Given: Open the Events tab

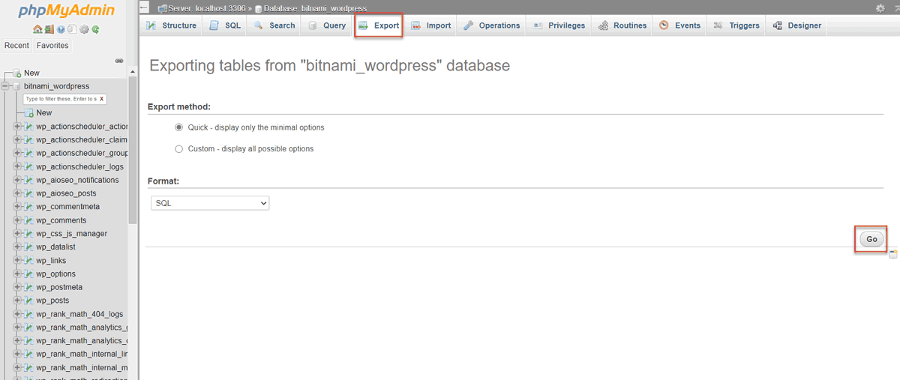Looking at the screenshot, I should (679, 25).
